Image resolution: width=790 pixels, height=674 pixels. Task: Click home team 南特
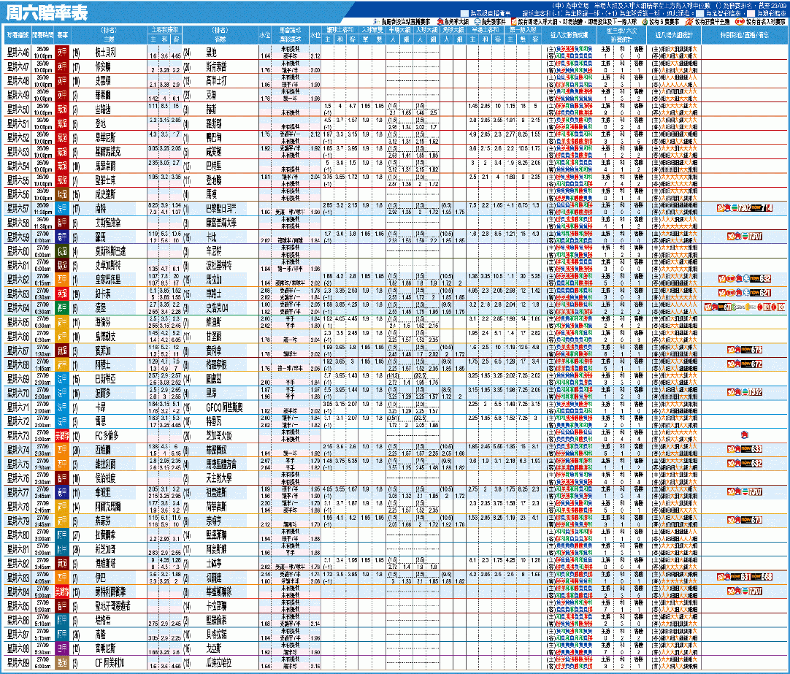[x=101, y=209]
